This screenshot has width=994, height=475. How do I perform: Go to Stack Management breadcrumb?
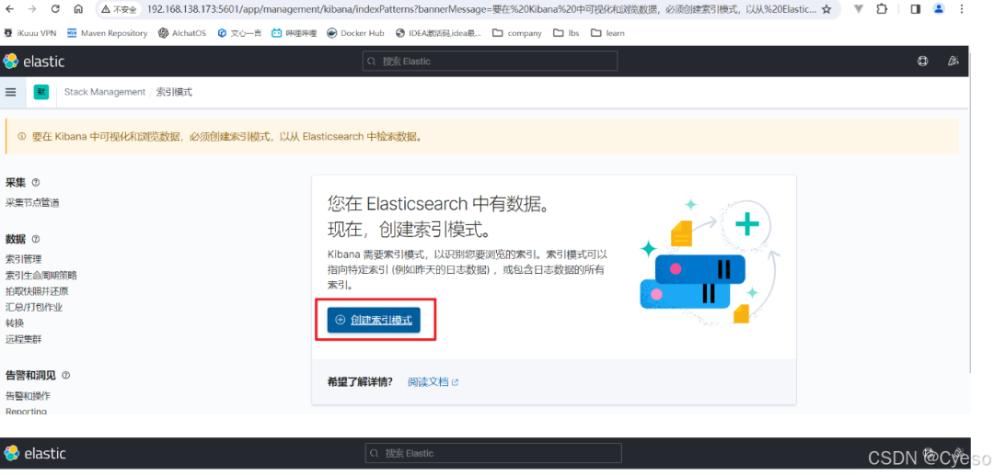(x=105, y=93)
